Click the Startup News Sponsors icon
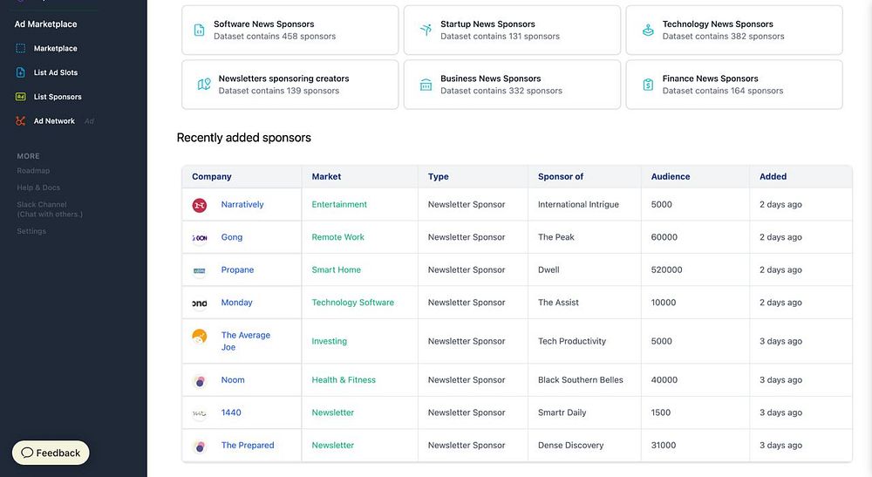This screenshot has height=477, width=872. pos(426,31)
